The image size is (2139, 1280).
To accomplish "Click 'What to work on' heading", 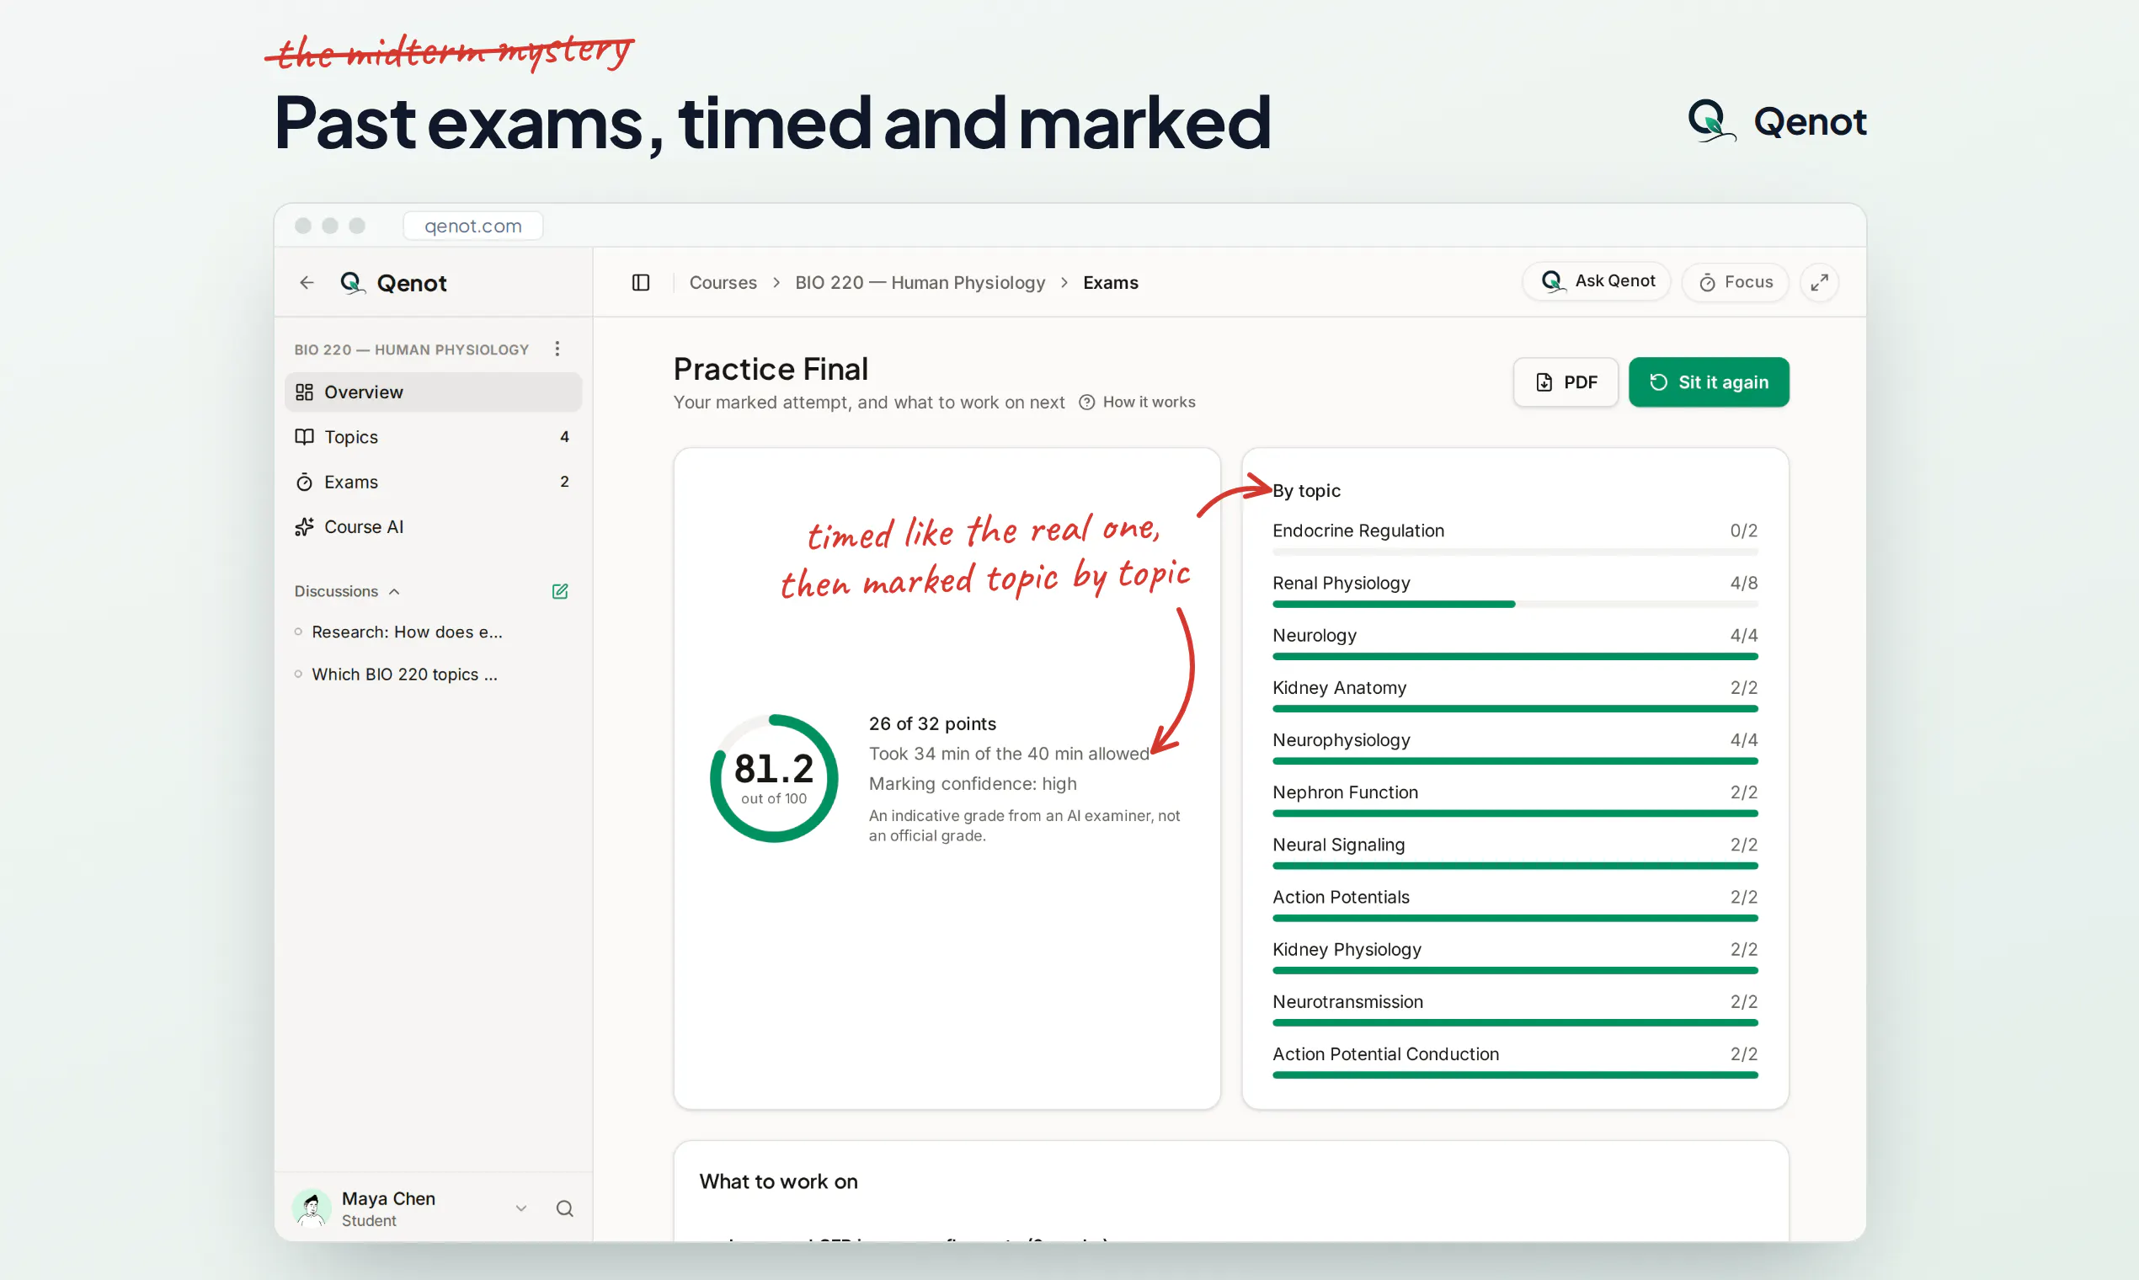I will (778, 1181).
